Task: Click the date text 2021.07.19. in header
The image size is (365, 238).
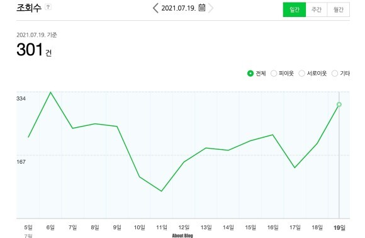Action: [x=179, y=8]
